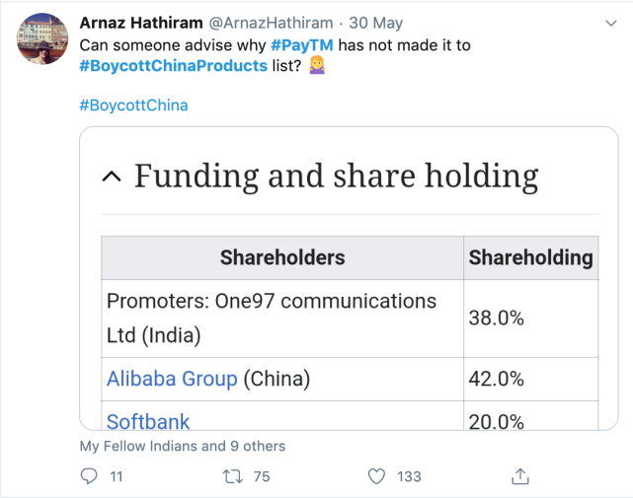
Task: Click the Shareholding column header
Action: click(x=530, y=258)
